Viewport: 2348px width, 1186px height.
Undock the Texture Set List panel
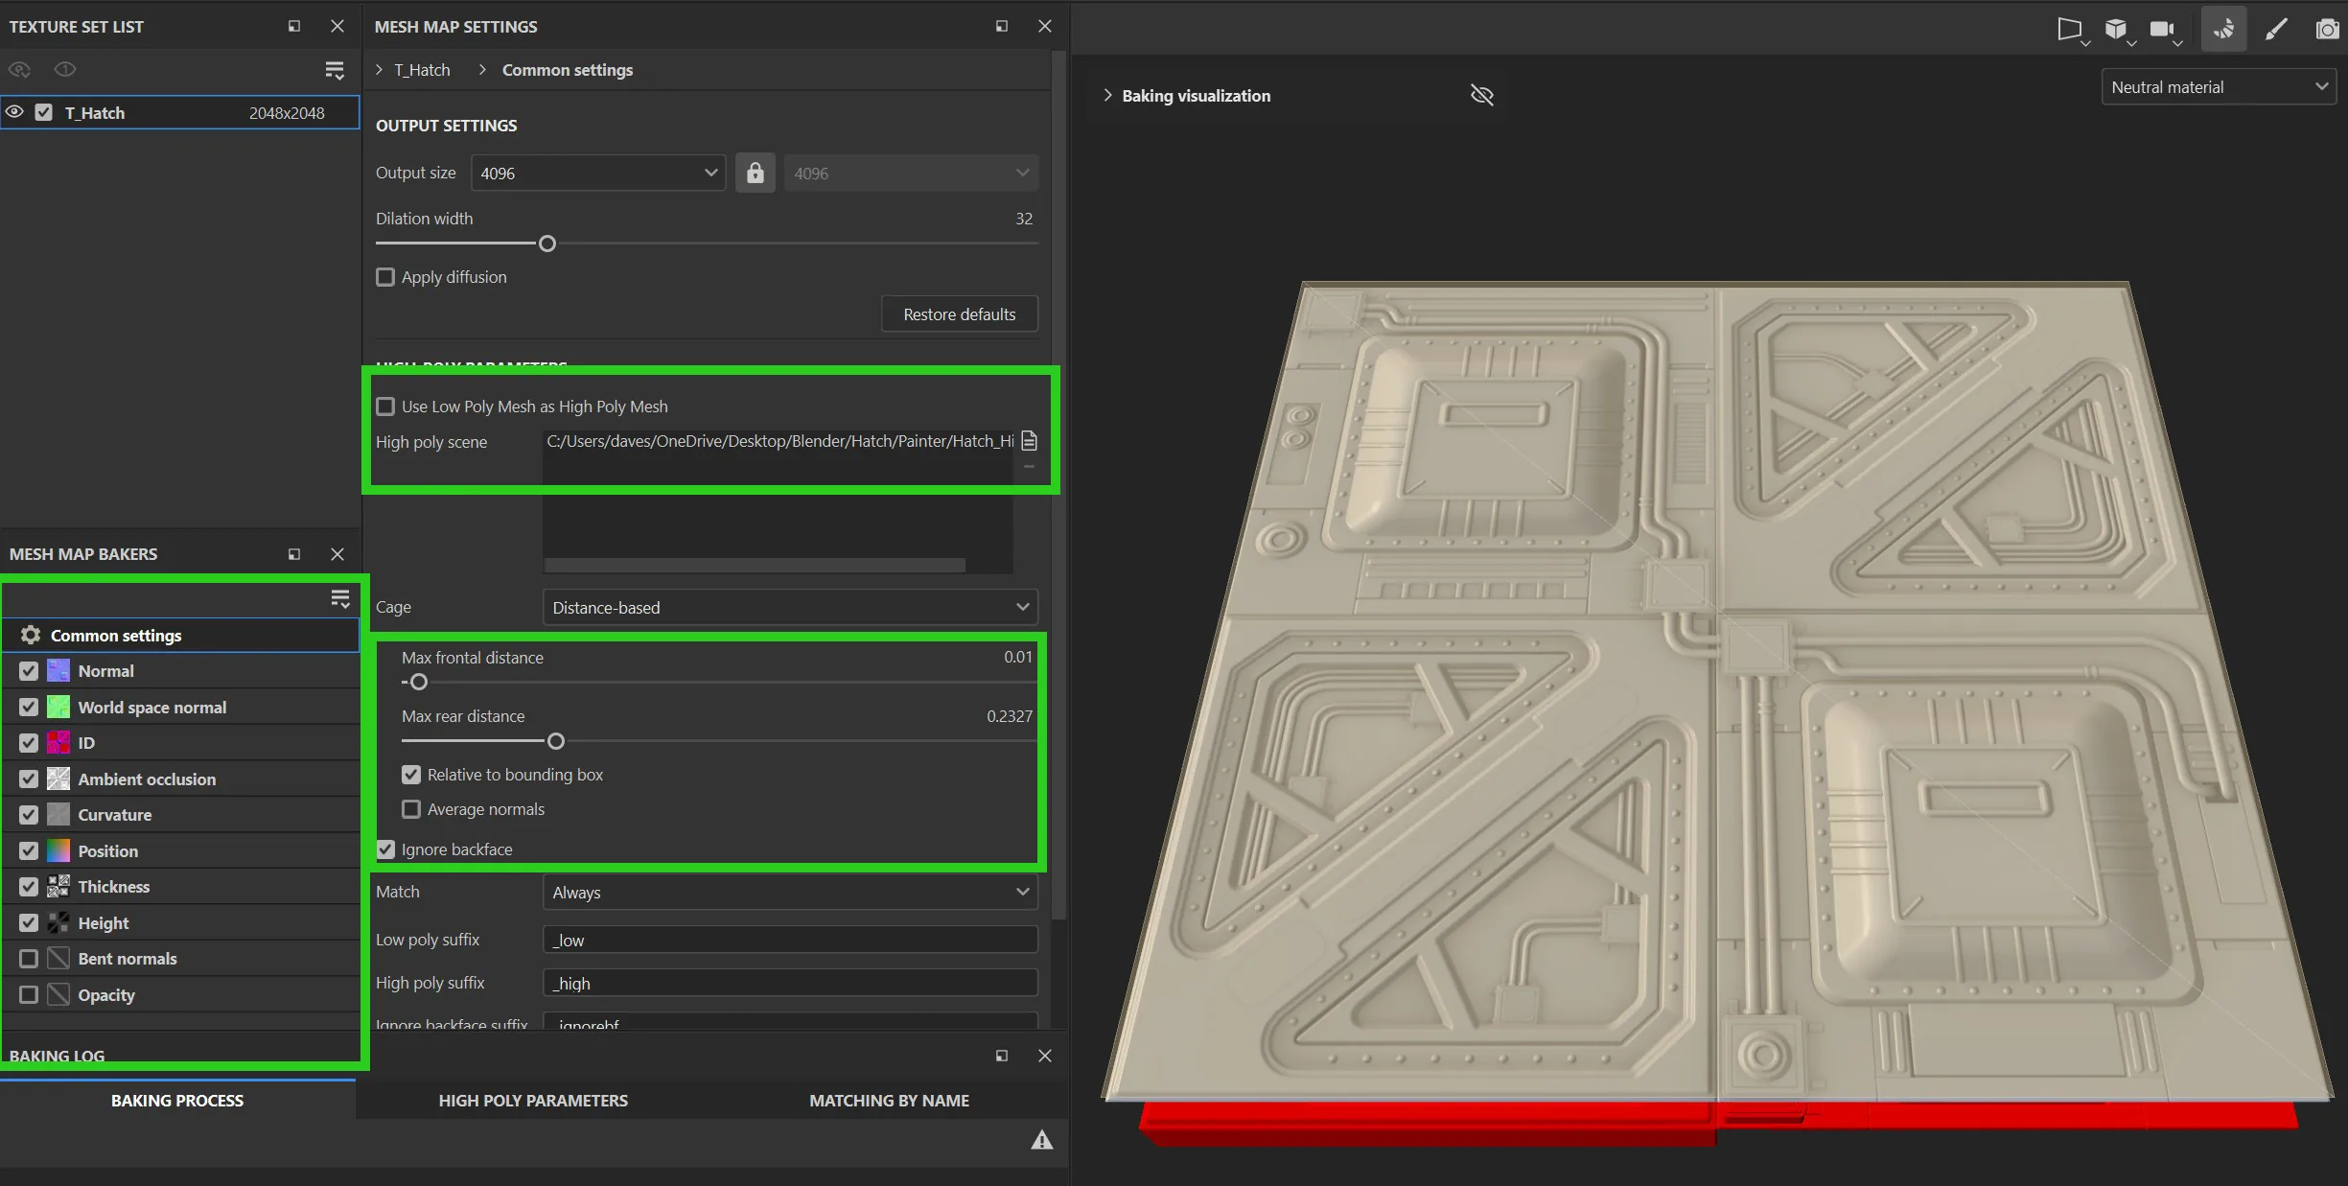(x=294, y=27)
